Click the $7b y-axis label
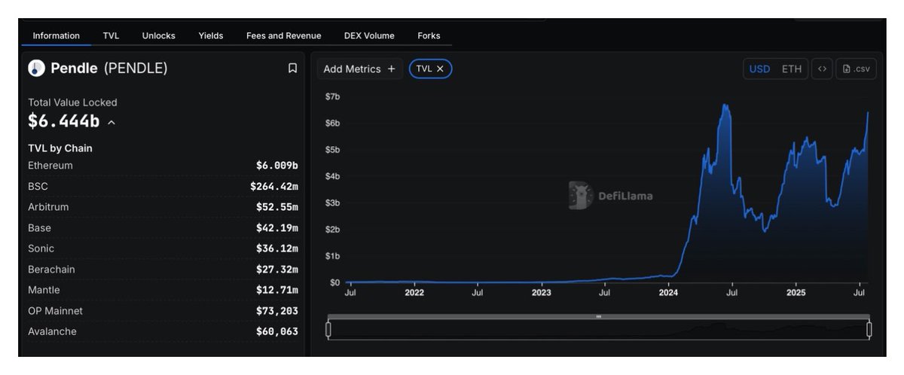904x375 pixels. click(x=332, y=96)
